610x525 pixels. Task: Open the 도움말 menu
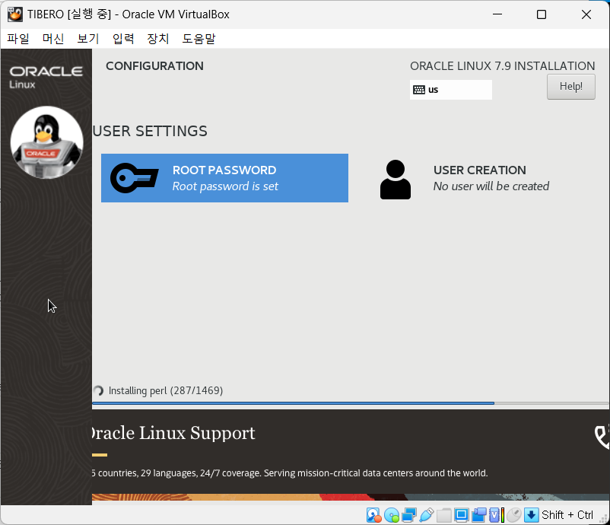199,39
